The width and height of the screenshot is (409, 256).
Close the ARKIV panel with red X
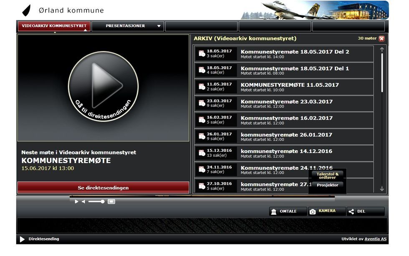(x=381, y=39)
